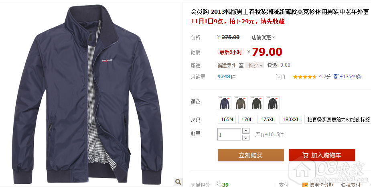Click the five-star rating icons
This screenshot has width=371, height=187.
point(305,77)
